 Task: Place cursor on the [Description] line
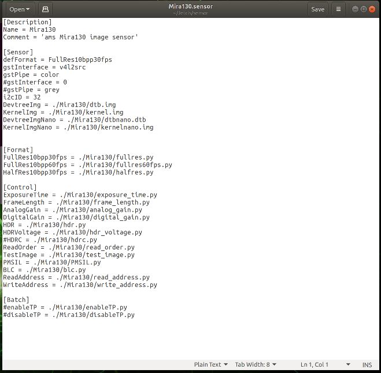(x=27, y=22)
